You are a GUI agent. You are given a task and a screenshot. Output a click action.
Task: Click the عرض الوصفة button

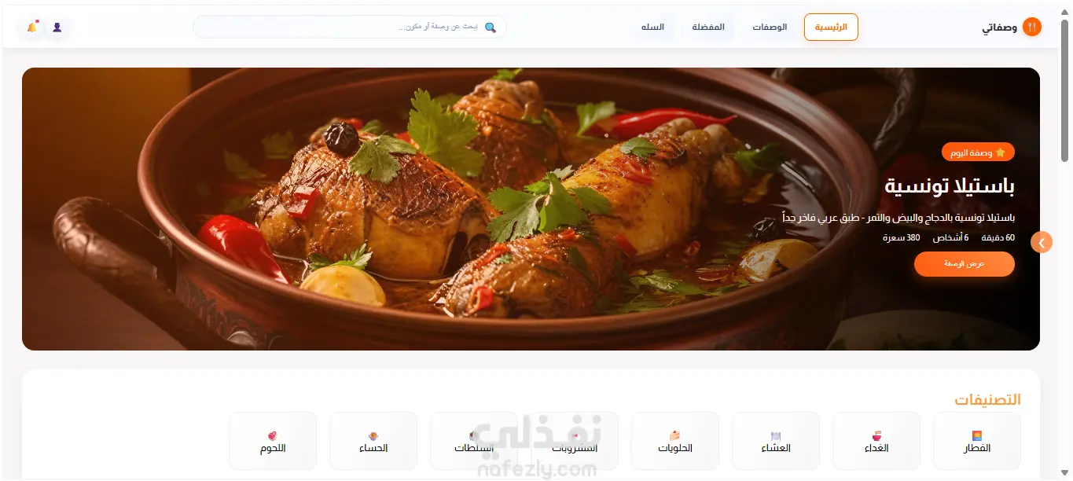click(x=965, y=264)
